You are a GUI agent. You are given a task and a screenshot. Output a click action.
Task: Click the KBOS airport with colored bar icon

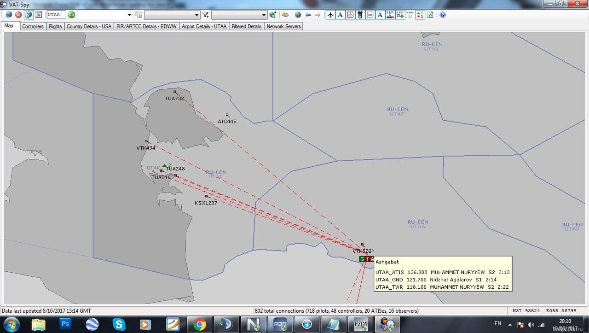pos(390,15)
